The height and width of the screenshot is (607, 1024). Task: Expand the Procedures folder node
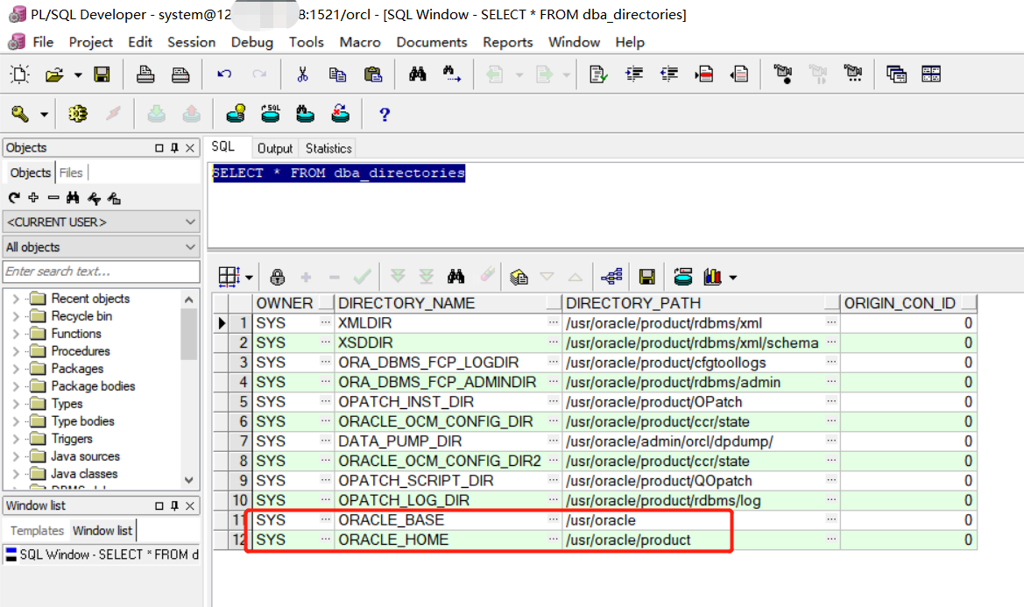(16, 351)
